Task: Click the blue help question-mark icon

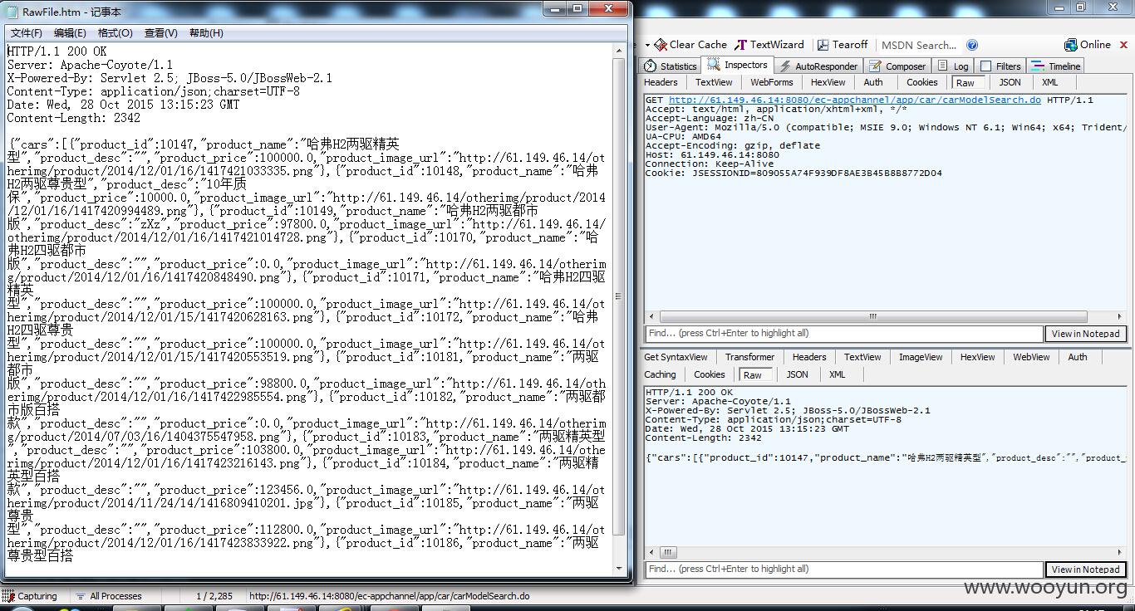Action: click(972, 45)
